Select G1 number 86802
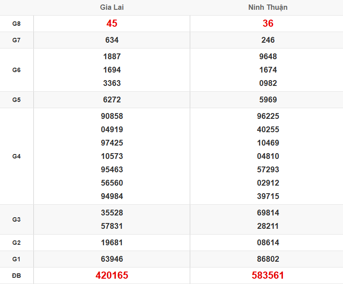Viewport: 343px width, 284px height. point(268,259)
